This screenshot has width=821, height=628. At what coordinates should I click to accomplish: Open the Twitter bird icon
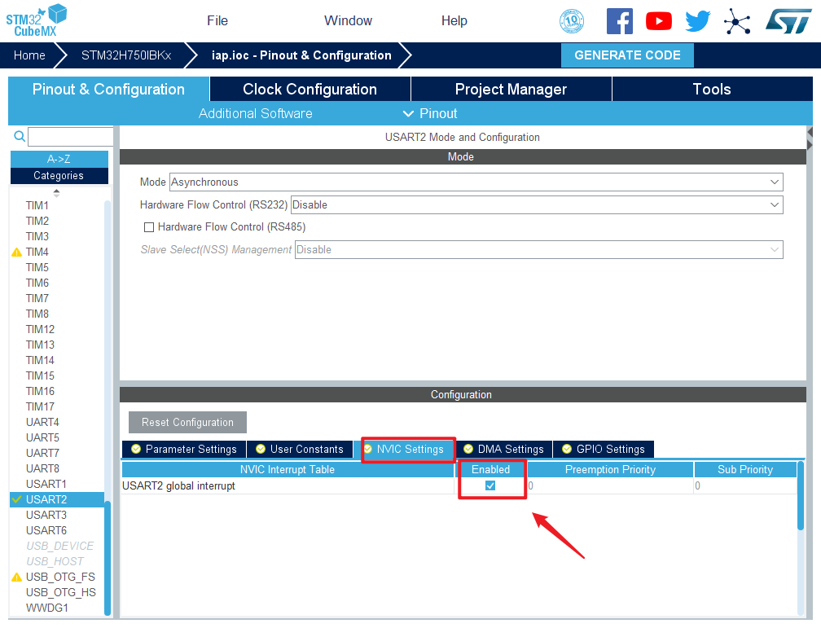(x=697, y=21)
